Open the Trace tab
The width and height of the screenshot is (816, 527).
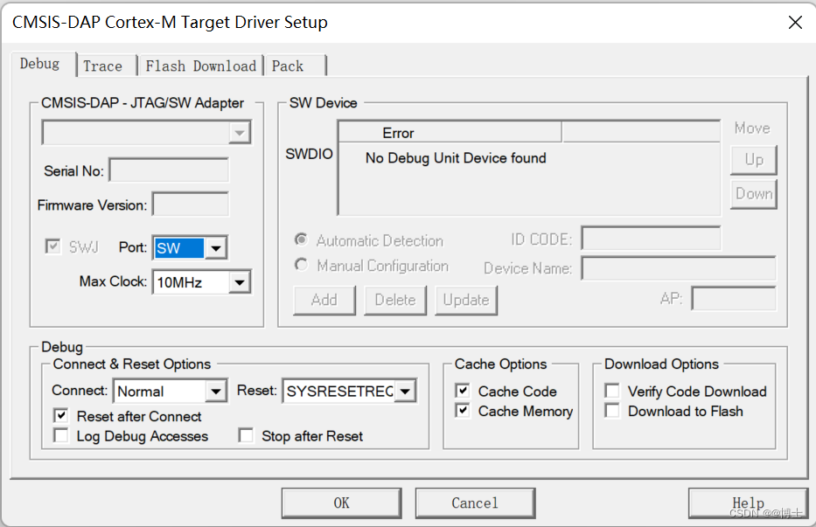pos(106,66)
